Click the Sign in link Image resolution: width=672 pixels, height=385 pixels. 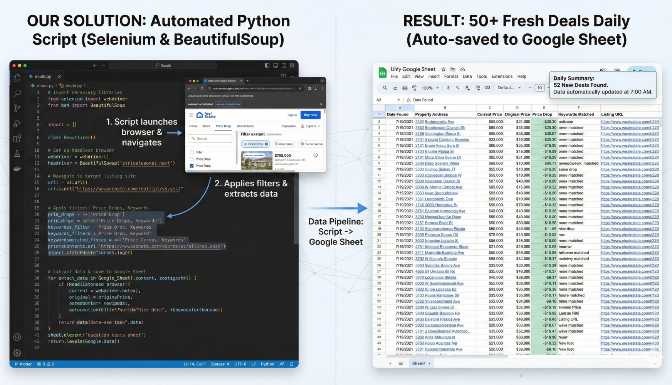[292, 115]
